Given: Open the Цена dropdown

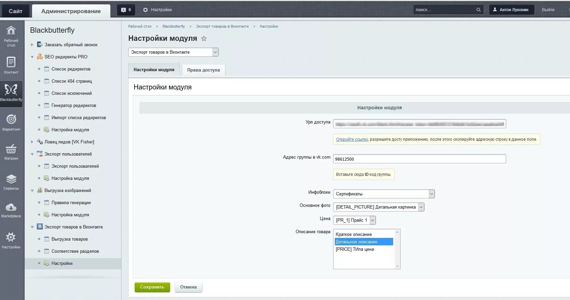Looking at the screenshot, I should (x=354, y=220).
